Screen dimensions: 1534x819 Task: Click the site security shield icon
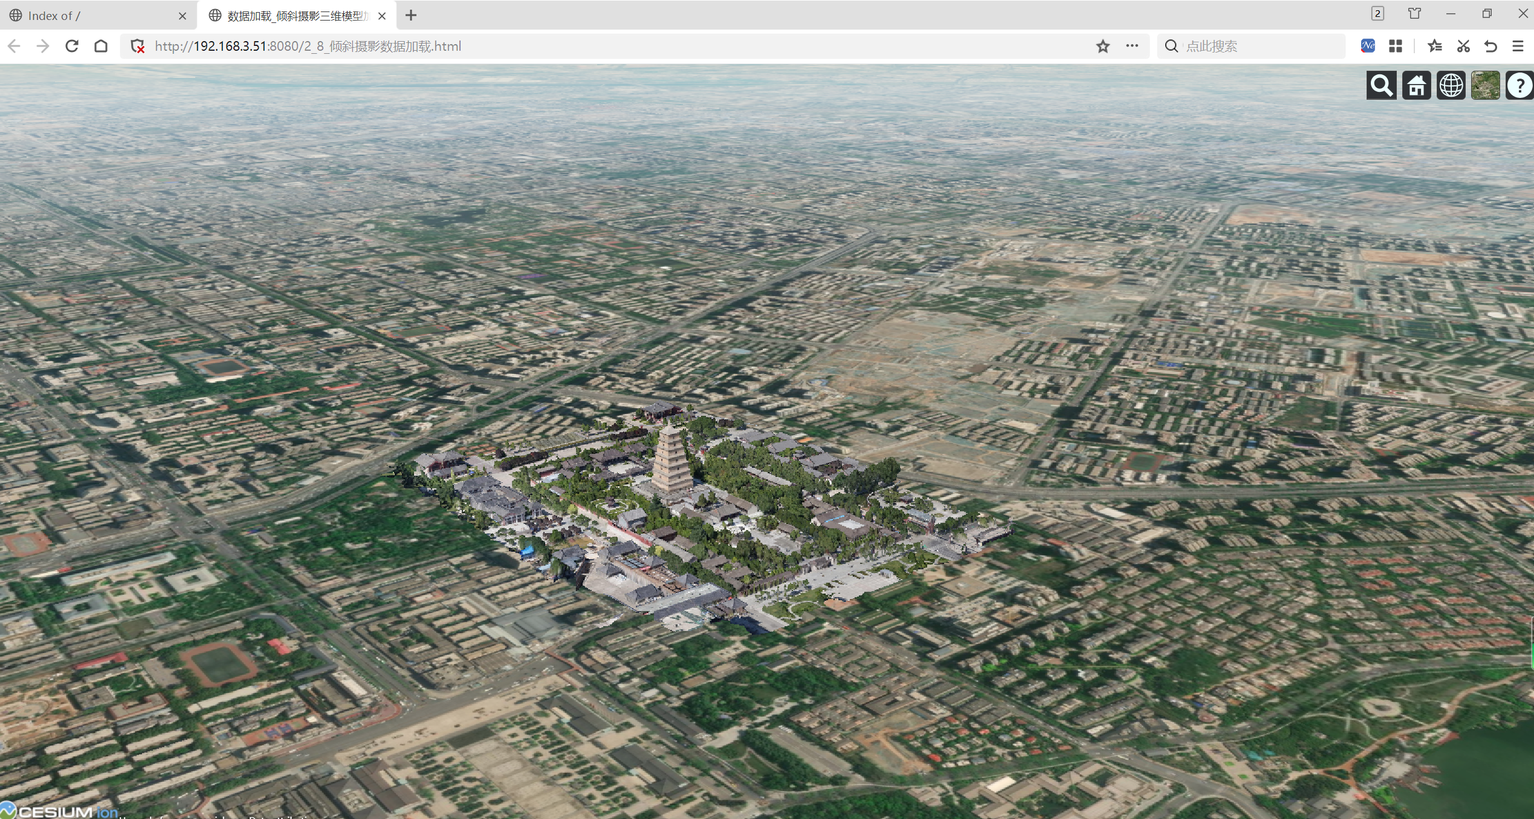tap(138, 46)
